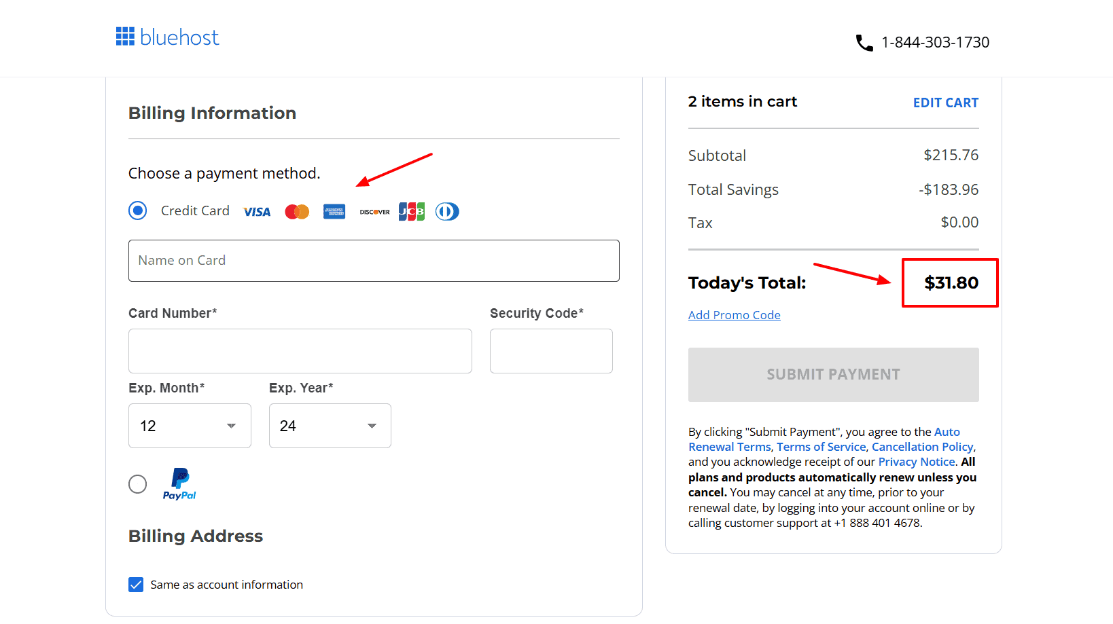Click the Edit Cart link
The width and height of the screenshot is (1113, 624).
945,103
